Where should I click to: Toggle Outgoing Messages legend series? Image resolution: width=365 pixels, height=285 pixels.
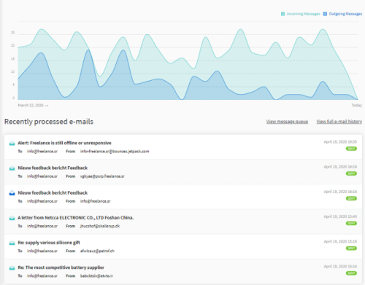tap(342, 14)
